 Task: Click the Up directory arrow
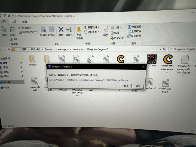9,50
